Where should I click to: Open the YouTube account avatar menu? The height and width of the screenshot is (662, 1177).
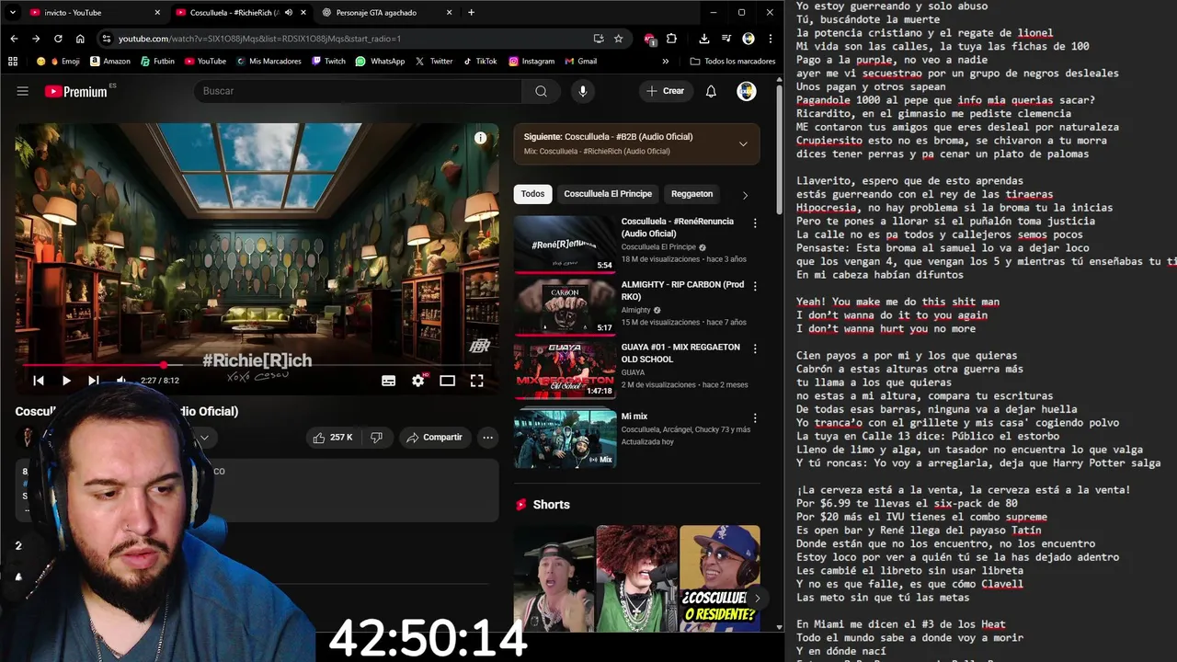[x=747, y=91]
